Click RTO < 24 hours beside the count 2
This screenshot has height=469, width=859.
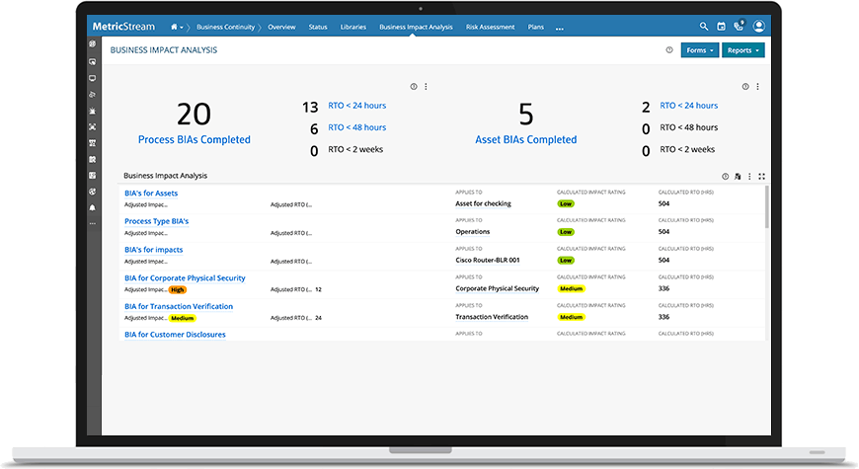[688, 106]
